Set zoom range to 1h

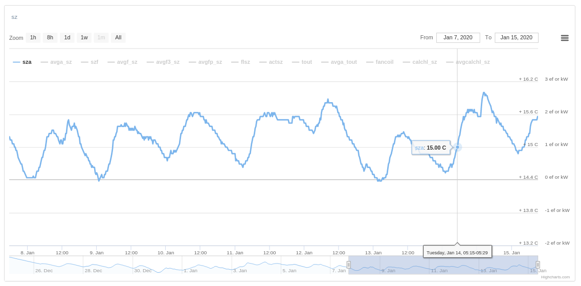33,37
